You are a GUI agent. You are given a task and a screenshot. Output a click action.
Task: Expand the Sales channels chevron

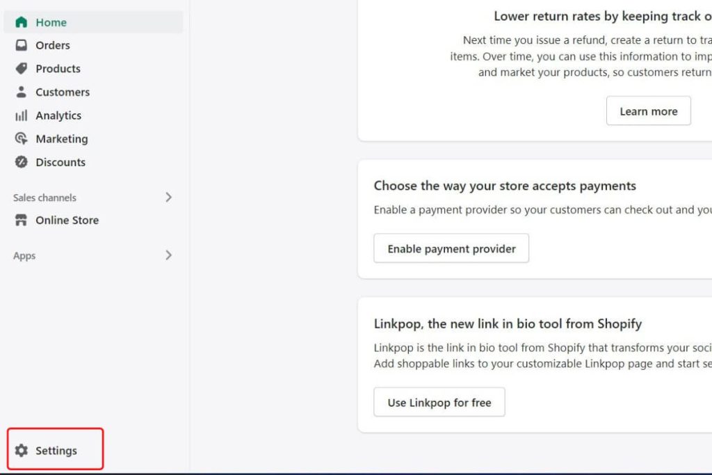(x=168, y=198)
